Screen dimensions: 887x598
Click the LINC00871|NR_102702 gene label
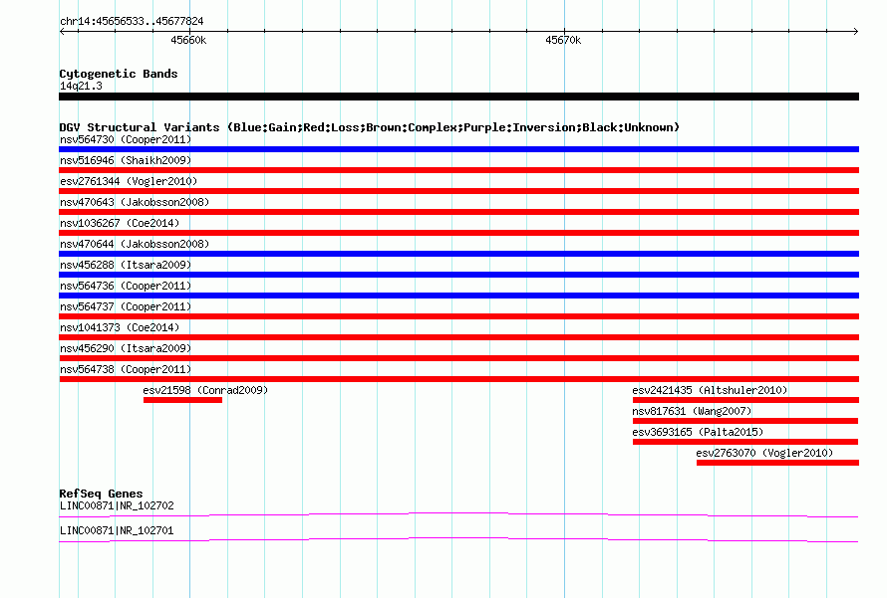click(117, 505)
